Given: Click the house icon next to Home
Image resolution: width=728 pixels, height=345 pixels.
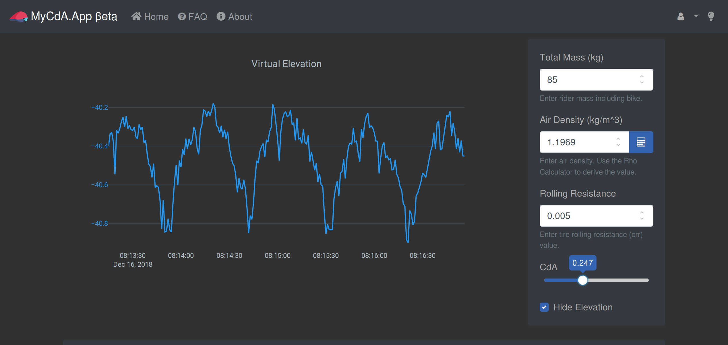Looking at the screenshot, I should (x=136, y=16).
